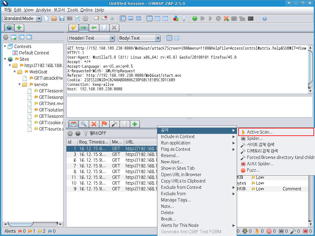
Task: Toggle the full-layout expand button
Action: click(138, 18)
